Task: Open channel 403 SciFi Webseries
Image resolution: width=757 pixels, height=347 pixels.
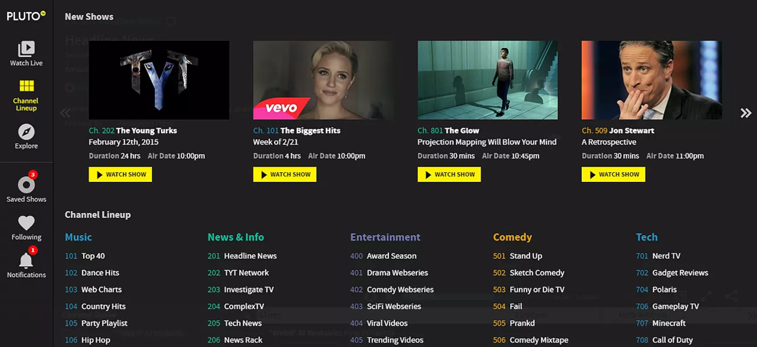Action: 386,307
